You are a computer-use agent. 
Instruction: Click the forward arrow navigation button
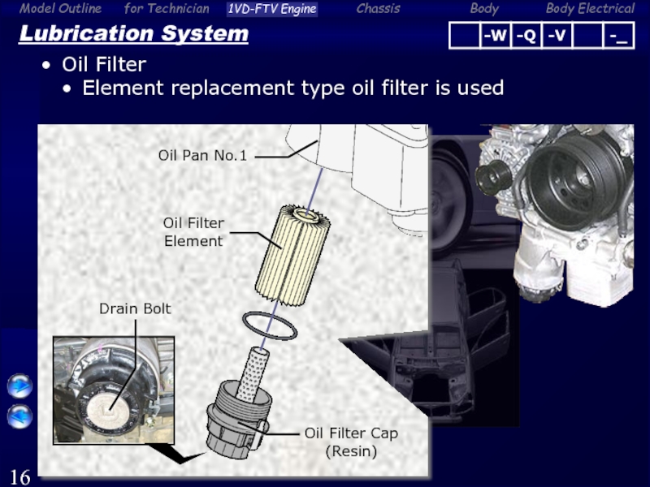(19, 386)
